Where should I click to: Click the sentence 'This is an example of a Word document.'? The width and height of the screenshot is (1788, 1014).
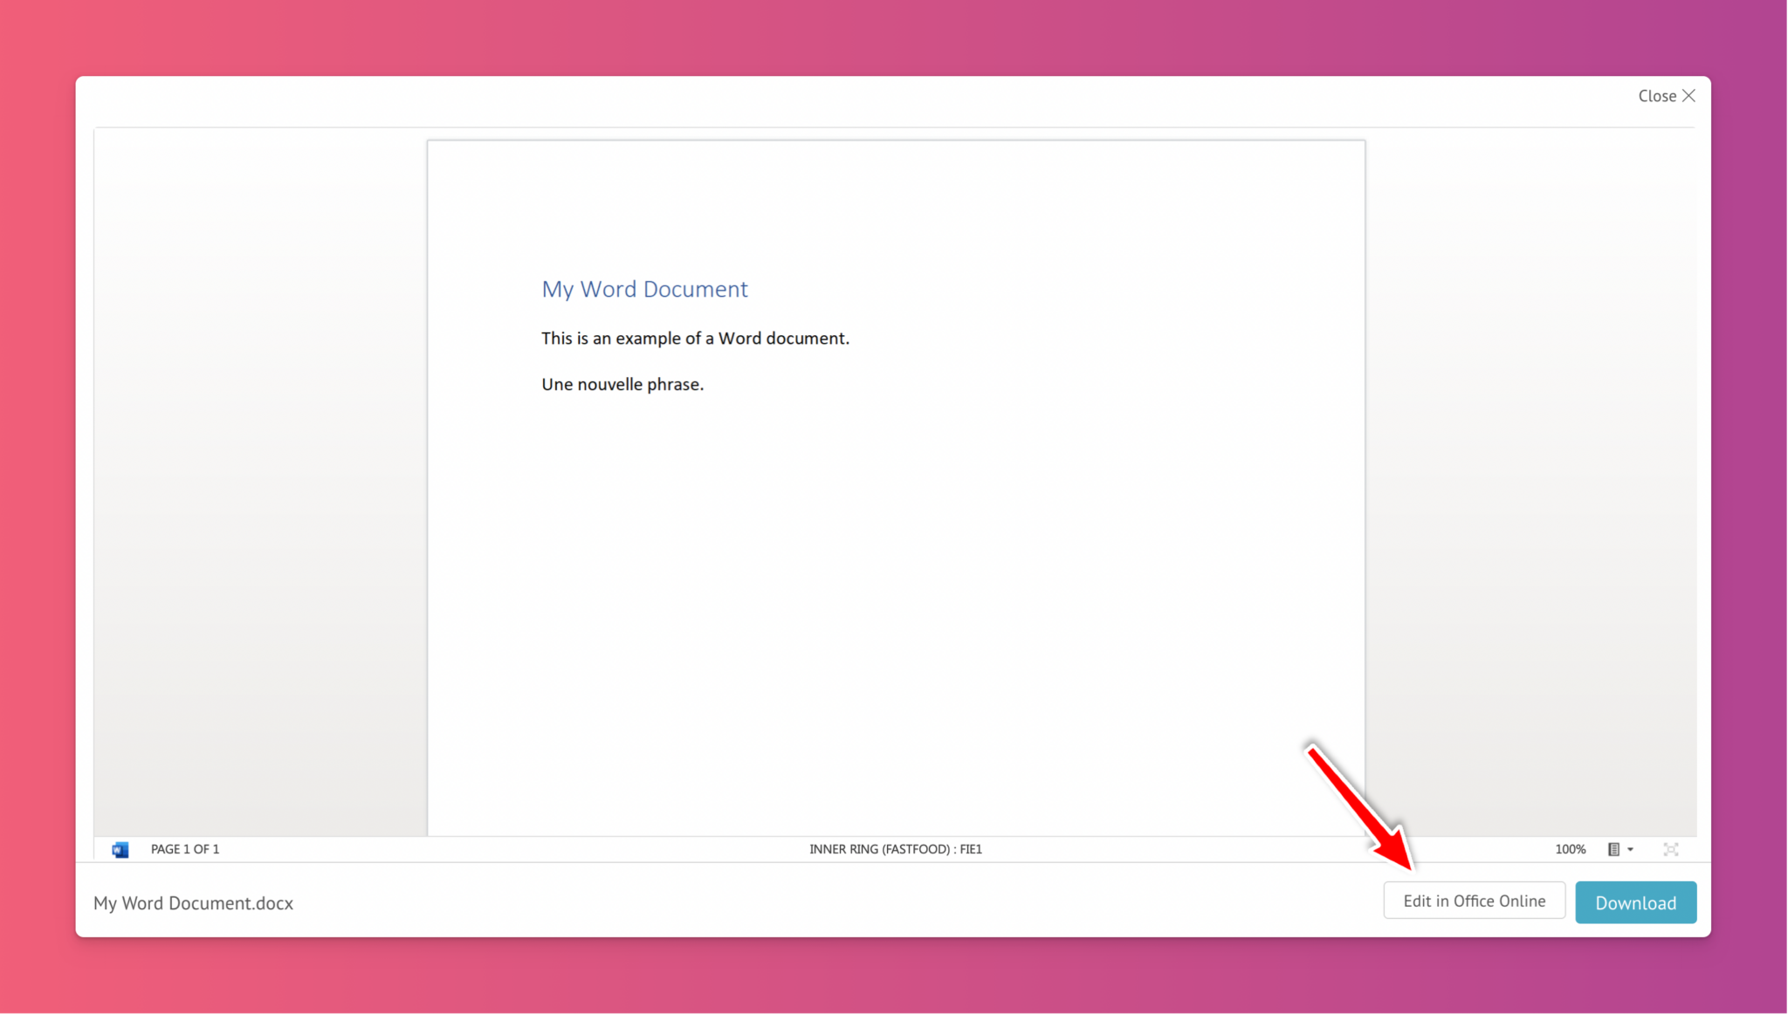695,339
